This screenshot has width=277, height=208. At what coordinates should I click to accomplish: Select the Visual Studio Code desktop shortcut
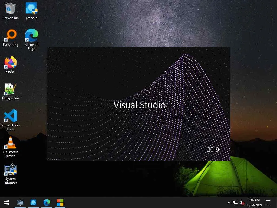(11, 120)
